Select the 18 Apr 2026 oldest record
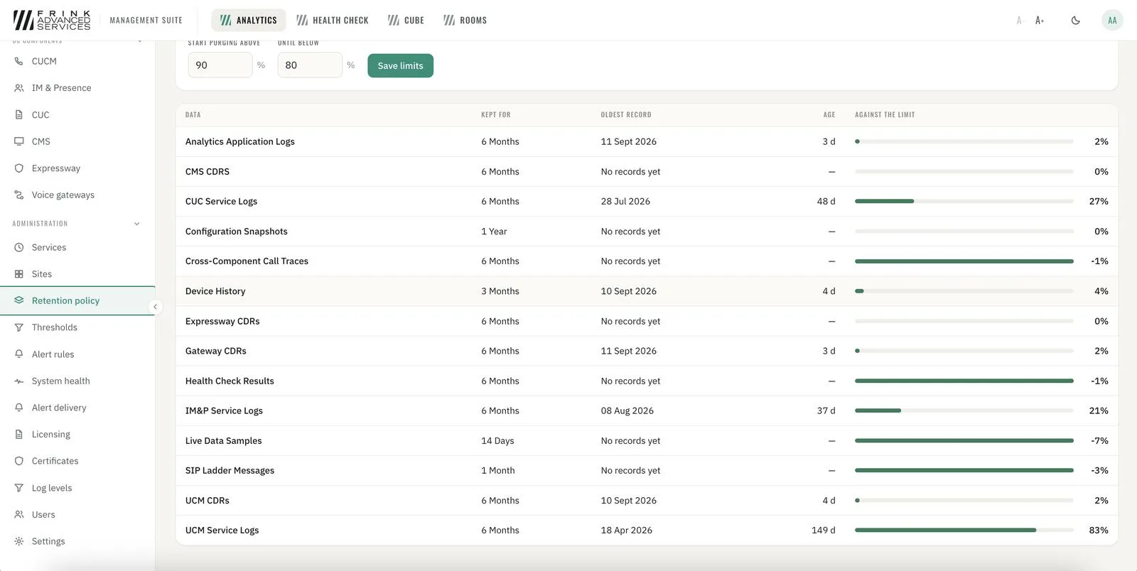1137x571 pixels. (x=627, y=531)
